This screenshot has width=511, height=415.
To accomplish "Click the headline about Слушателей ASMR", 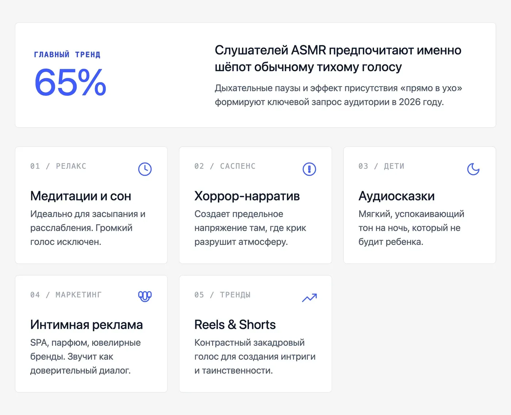I will (x=338, y=58).
